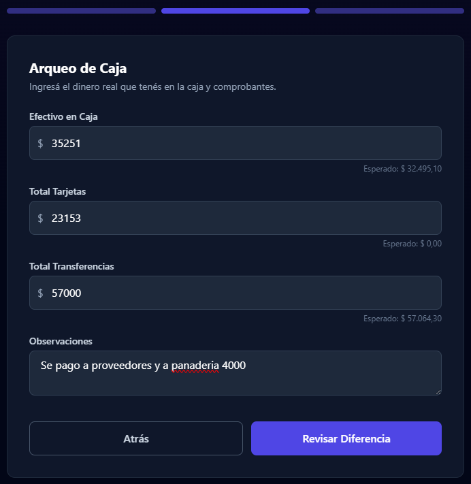Select the highlighted middle progress step bar
Screen dimensions: 471x484
pyautogui.click(x=235, y=11)
